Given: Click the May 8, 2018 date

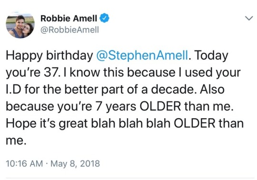Looking at the screenshot, I should pyautogui.click(x=75, y=163).
